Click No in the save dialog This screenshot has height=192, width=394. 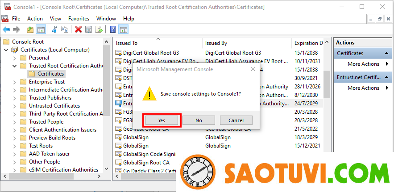199,120
